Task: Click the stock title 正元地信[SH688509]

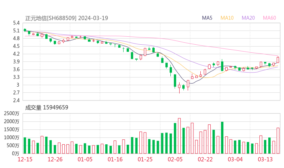Action: point(51,18)
